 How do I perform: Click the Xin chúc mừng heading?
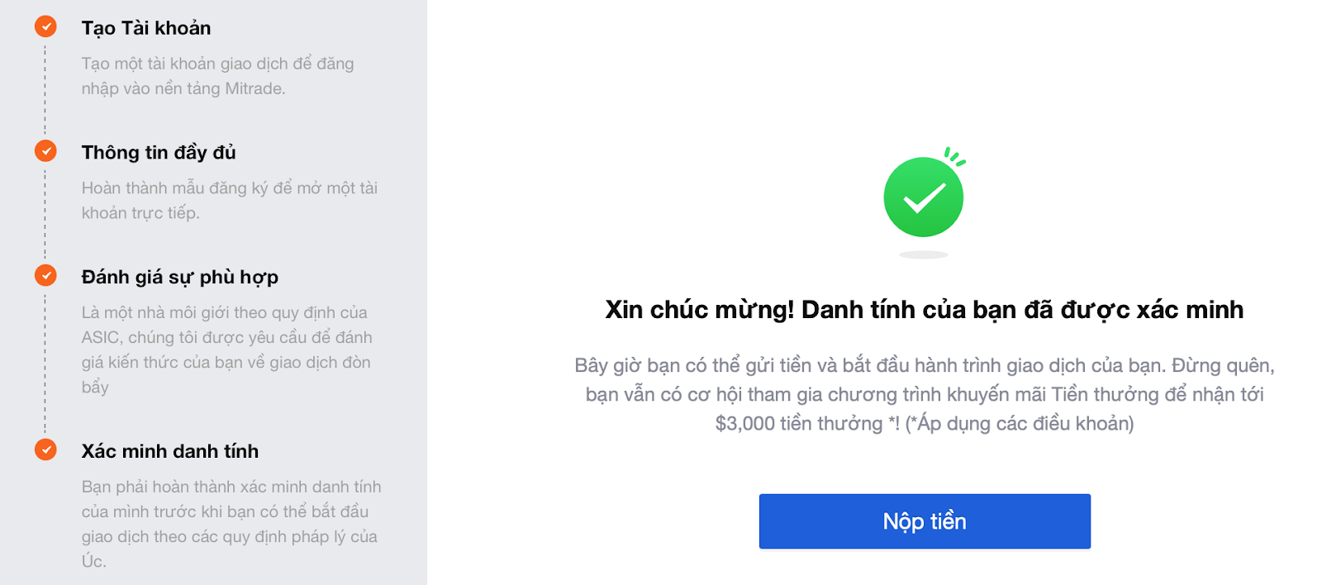pos(924,310)
